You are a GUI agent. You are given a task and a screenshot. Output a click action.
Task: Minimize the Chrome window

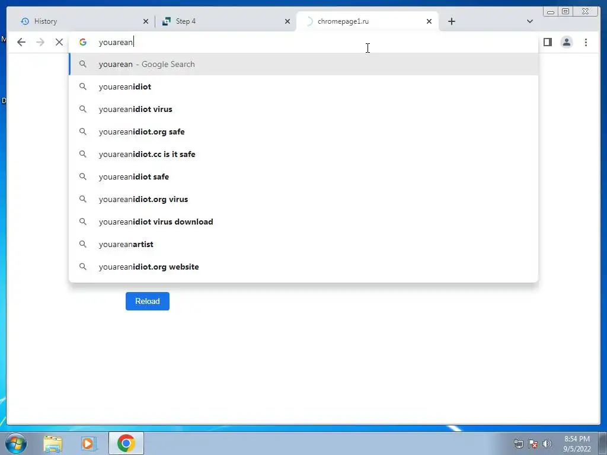[x=551, y=12]
